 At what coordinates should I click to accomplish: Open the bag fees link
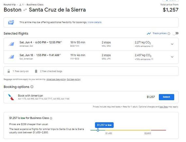pos(163,107)
